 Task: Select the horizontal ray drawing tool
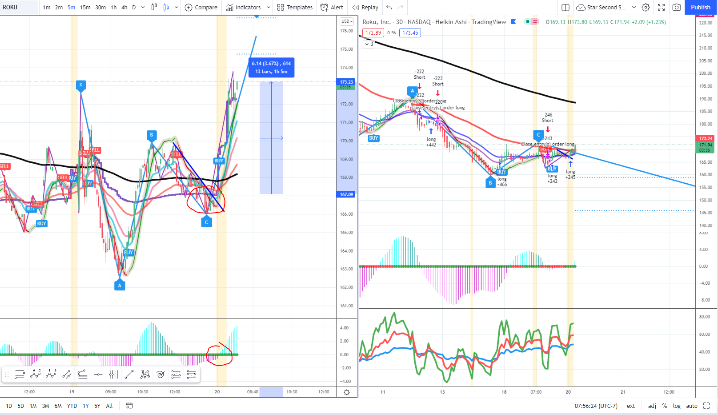pos(20,375)
